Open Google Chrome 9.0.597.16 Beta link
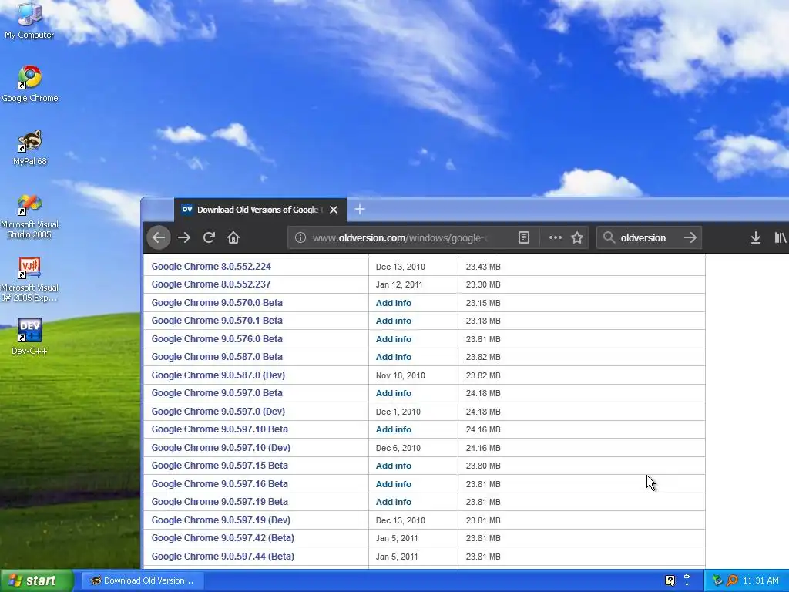 click(220, 484)
